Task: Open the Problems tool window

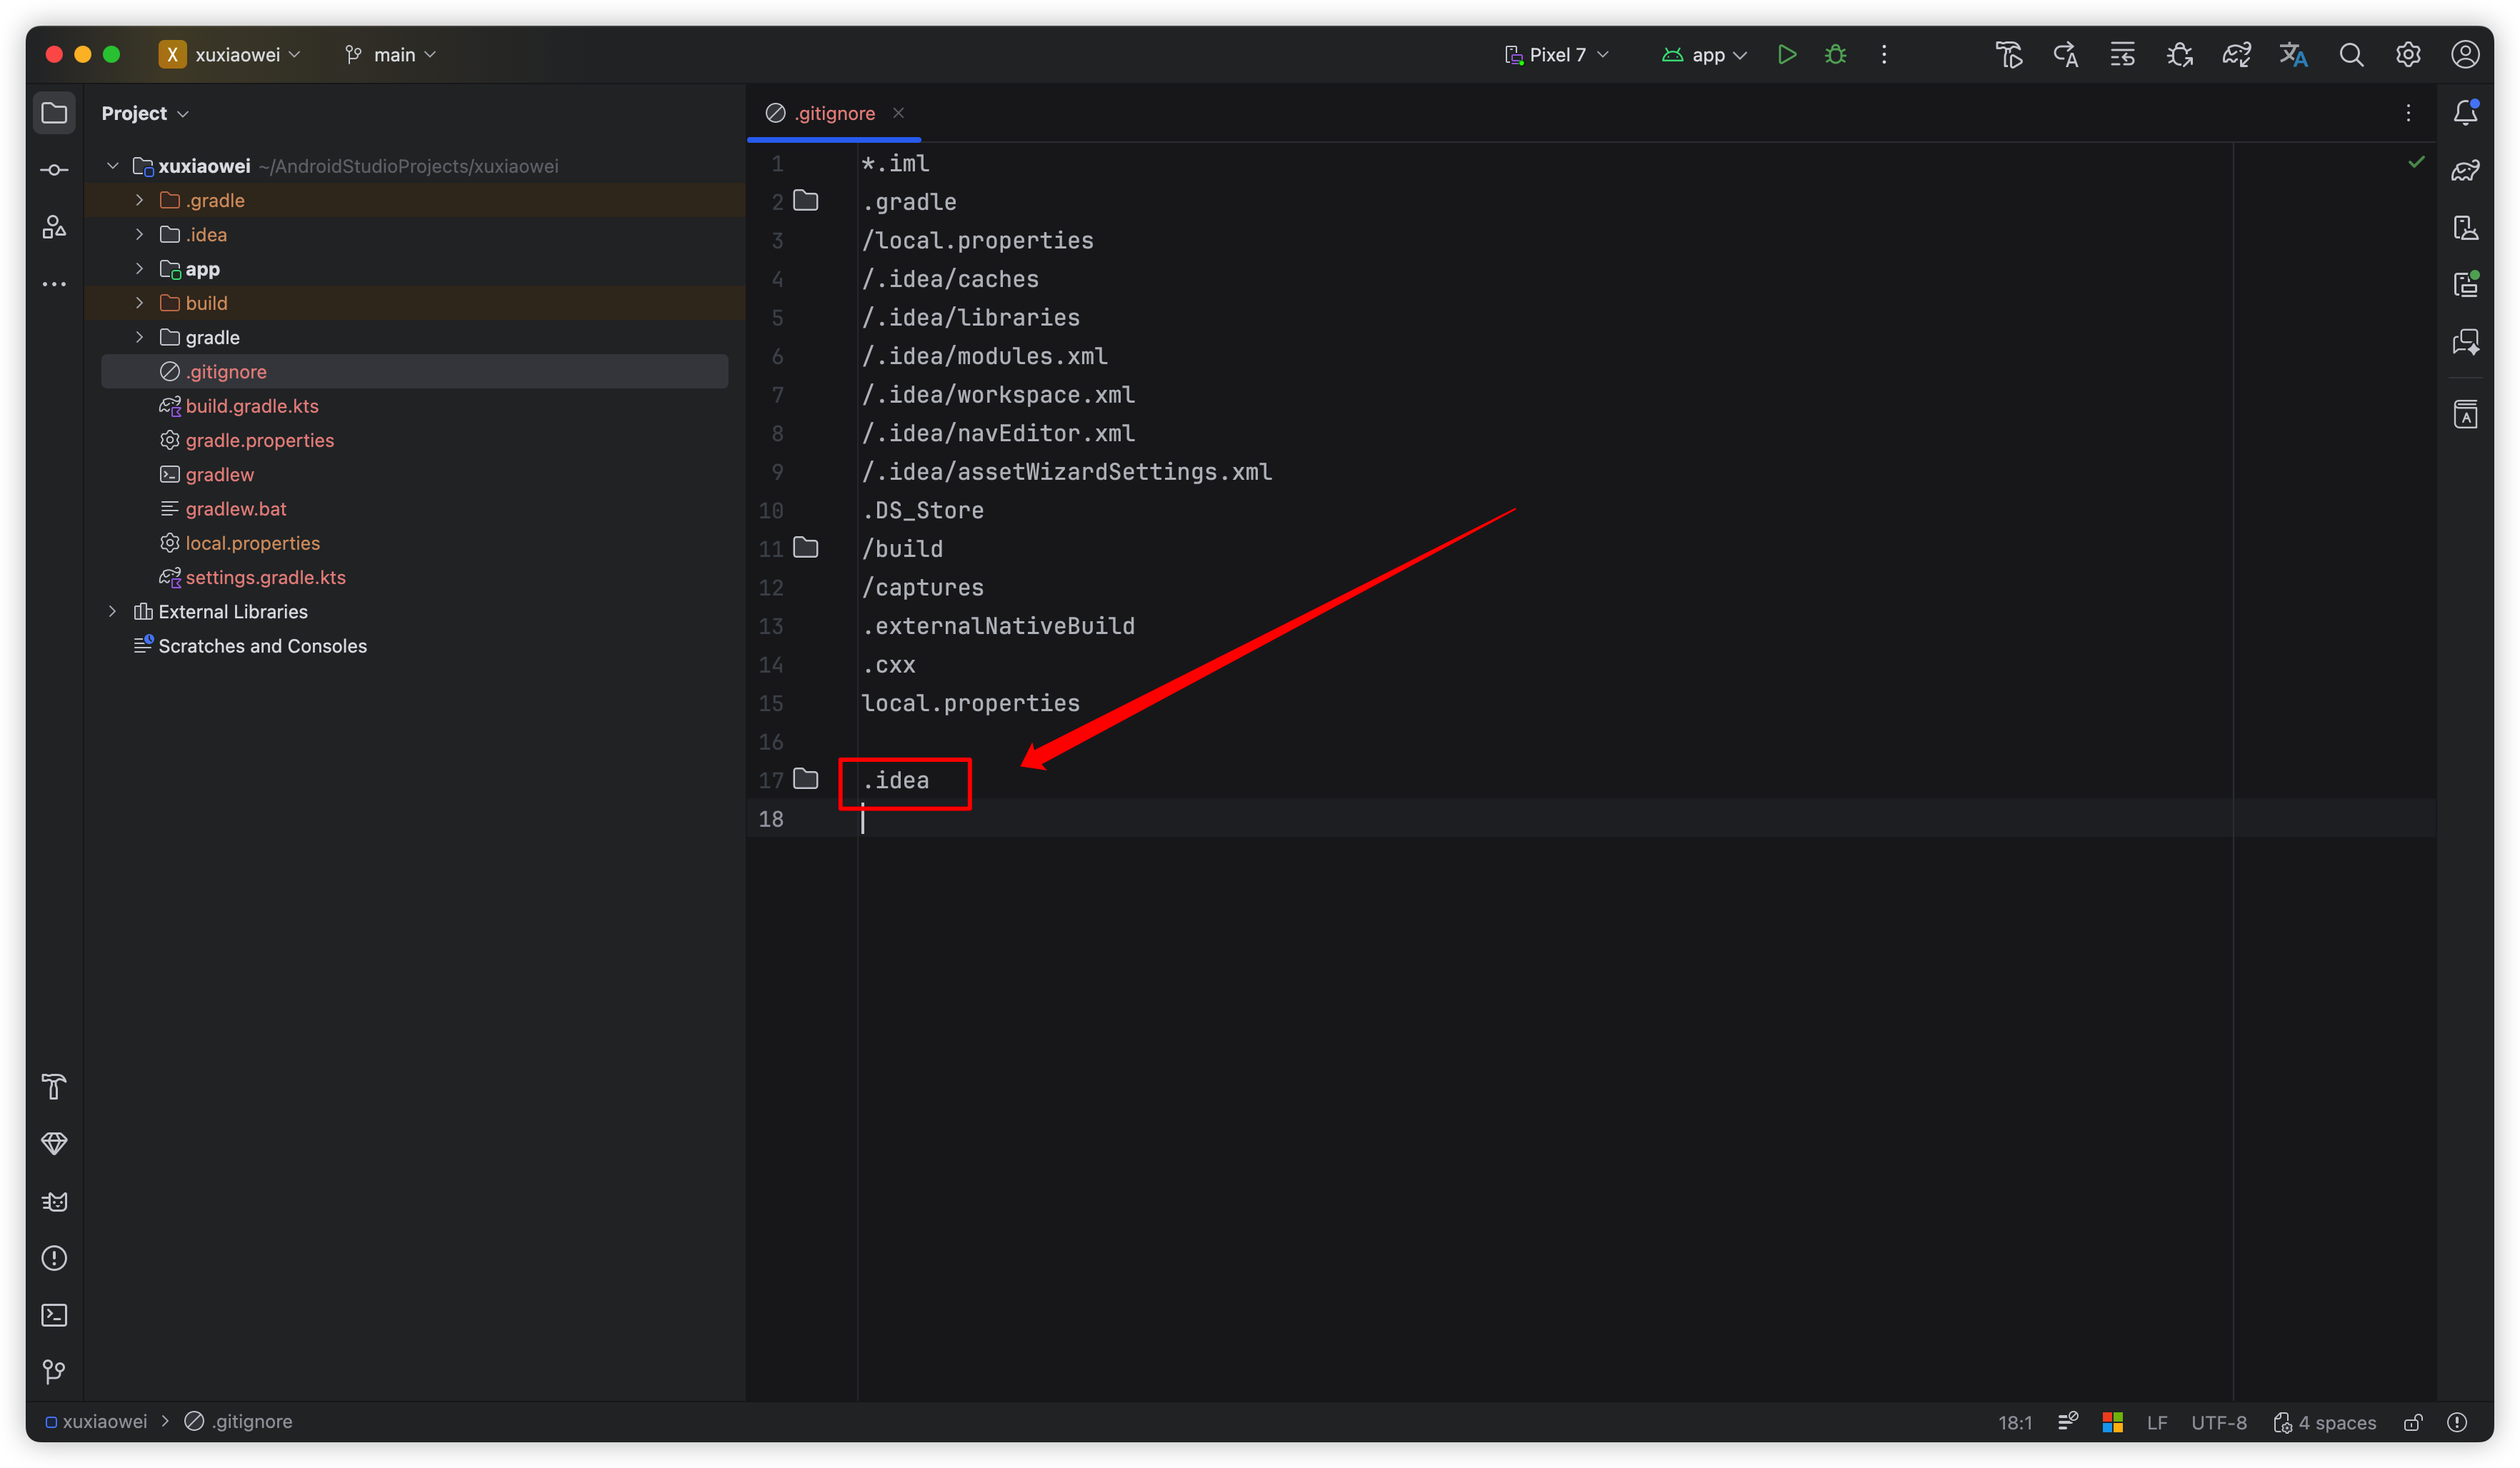Action: click(54, 1258)
